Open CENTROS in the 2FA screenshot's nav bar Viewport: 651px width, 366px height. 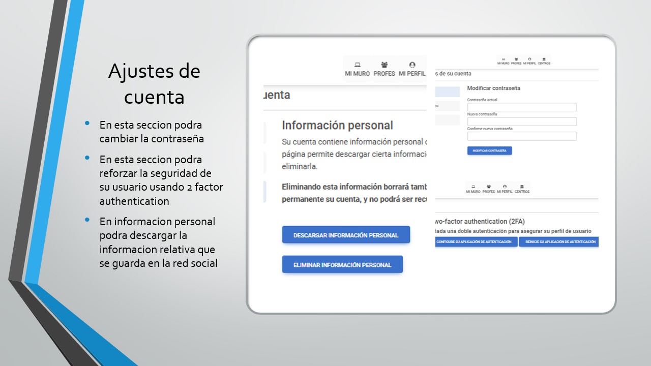(522, 189)
